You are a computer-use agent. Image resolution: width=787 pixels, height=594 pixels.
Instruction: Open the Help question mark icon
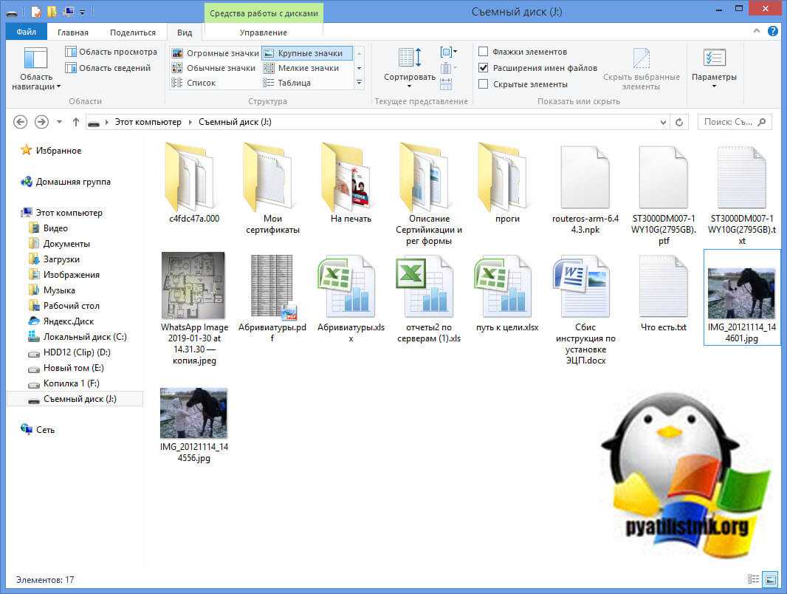(773, 32)
